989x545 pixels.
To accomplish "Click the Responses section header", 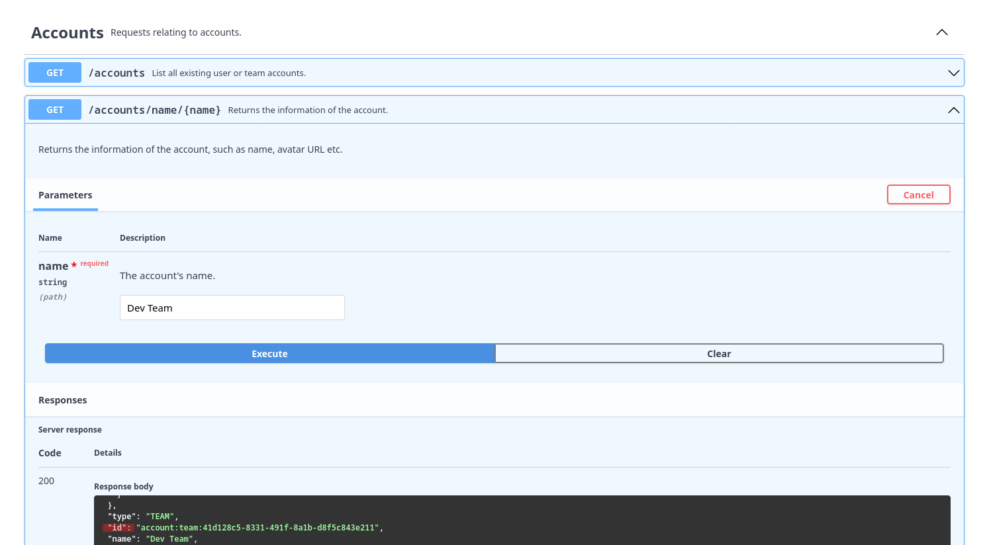I will (63, 400).
